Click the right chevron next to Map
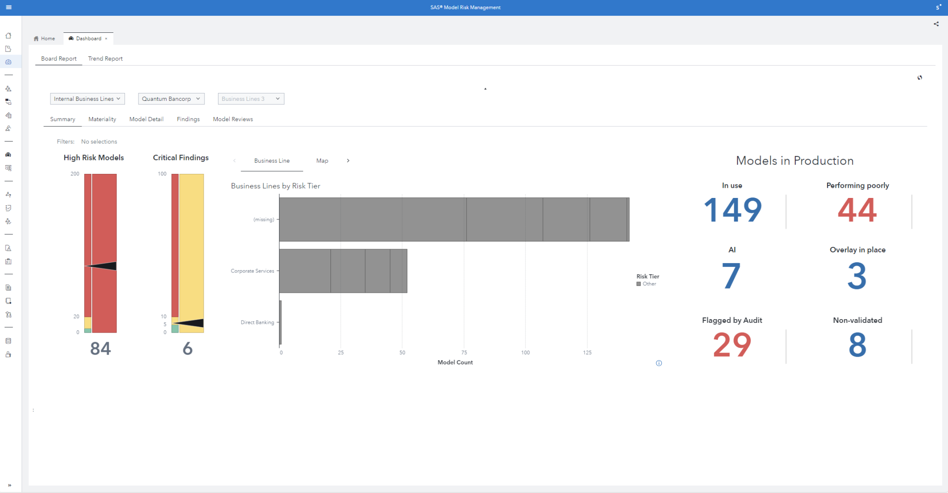Image resolution: width=948 pixels, height=493 pixels. 348,160
